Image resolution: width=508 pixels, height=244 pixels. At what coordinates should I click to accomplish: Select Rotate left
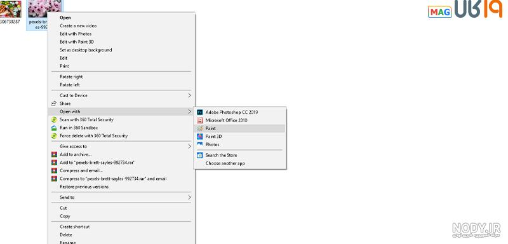(x=70, y=85)
